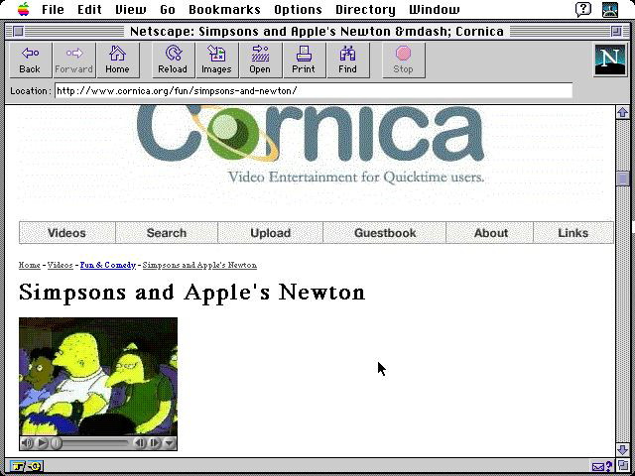Print the page using the toolbar
This screenshot has height=476, width=635.
pyautogui.click(x=304, y=59)
